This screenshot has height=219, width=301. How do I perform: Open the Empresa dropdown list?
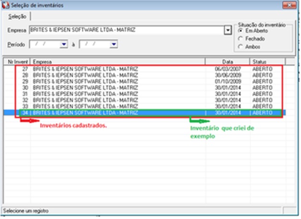pos(228,30)
